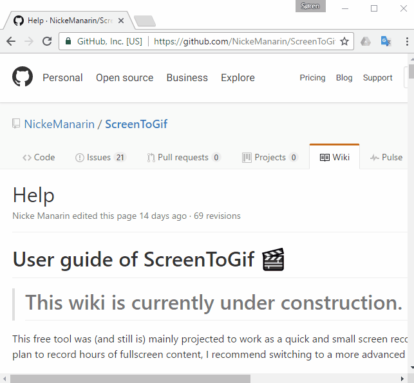Viewport: 414px width, 383px height.
Task: Click the Google Translate extension icon
Action: click(x=386, y=41)
